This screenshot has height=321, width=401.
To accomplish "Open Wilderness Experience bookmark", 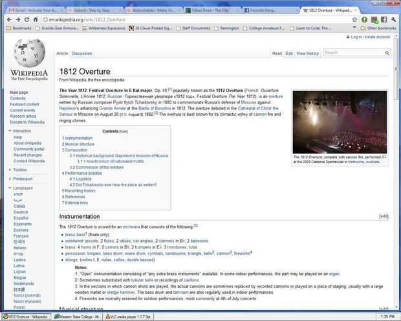I will (x=104, y=28).
